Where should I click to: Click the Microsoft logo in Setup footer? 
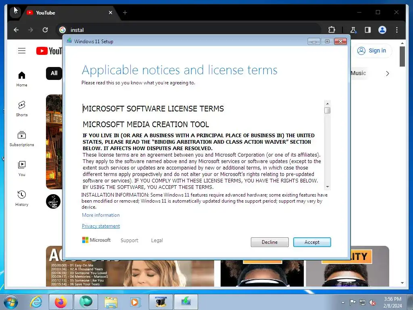96,240
